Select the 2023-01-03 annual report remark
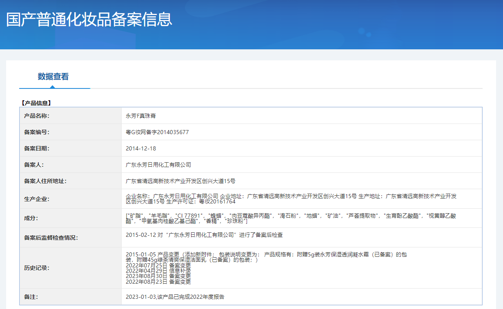The image size is (503, 309). click(175, 297)
